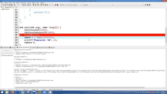
Task: Redo the edit via toolbar icon
Action: pos(20,5)
